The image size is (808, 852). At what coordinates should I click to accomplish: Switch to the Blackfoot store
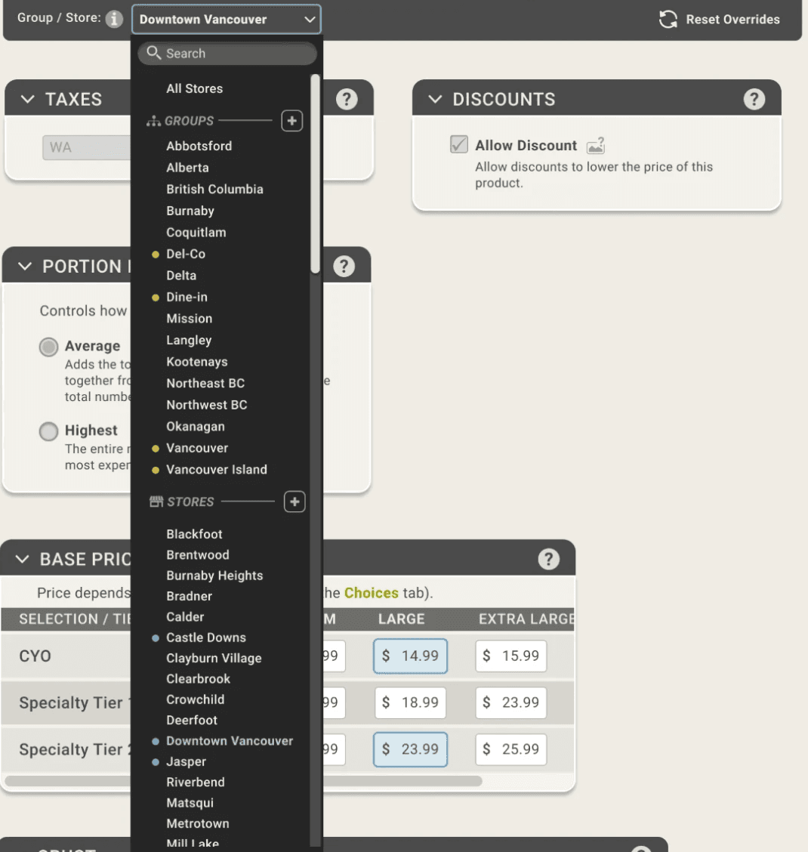pyautogui.click(x=195, y=534)
